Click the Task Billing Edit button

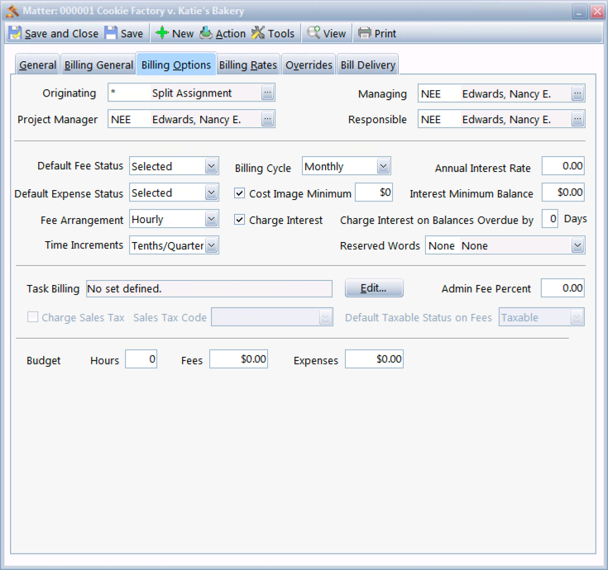tap(374, 288)
